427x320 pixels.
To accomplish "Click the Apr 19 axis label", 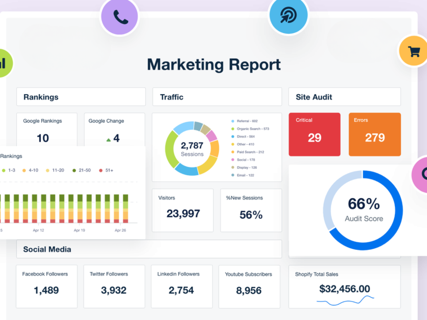I will click(79, 230).
